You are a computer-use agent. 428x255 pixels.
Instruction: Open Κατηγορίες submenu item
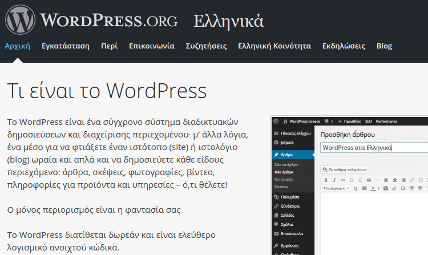[x=284, y=180]
